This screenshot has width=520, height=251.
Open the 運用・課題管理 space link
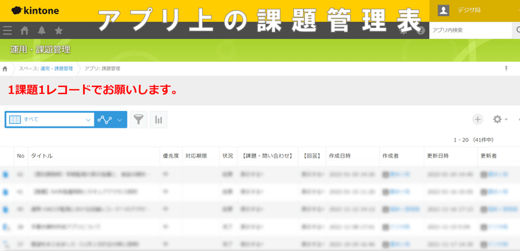click(x=57, y=69)
